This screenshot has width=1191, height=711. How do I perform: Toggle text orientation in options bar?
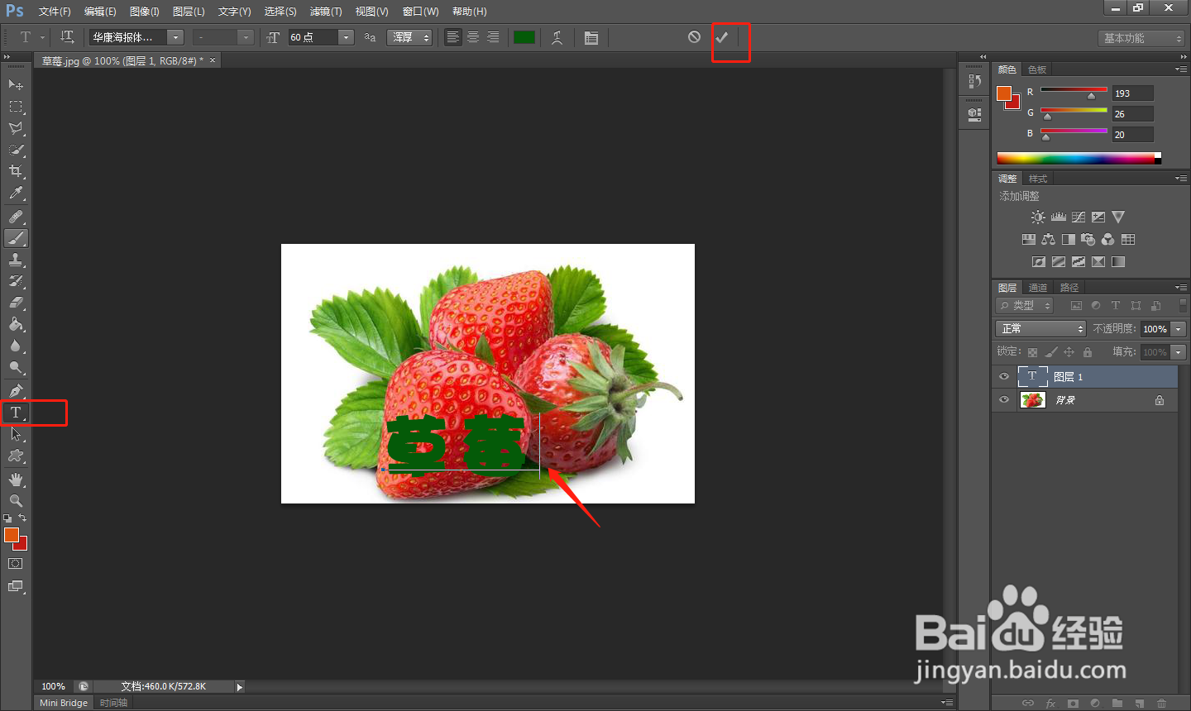67,37
